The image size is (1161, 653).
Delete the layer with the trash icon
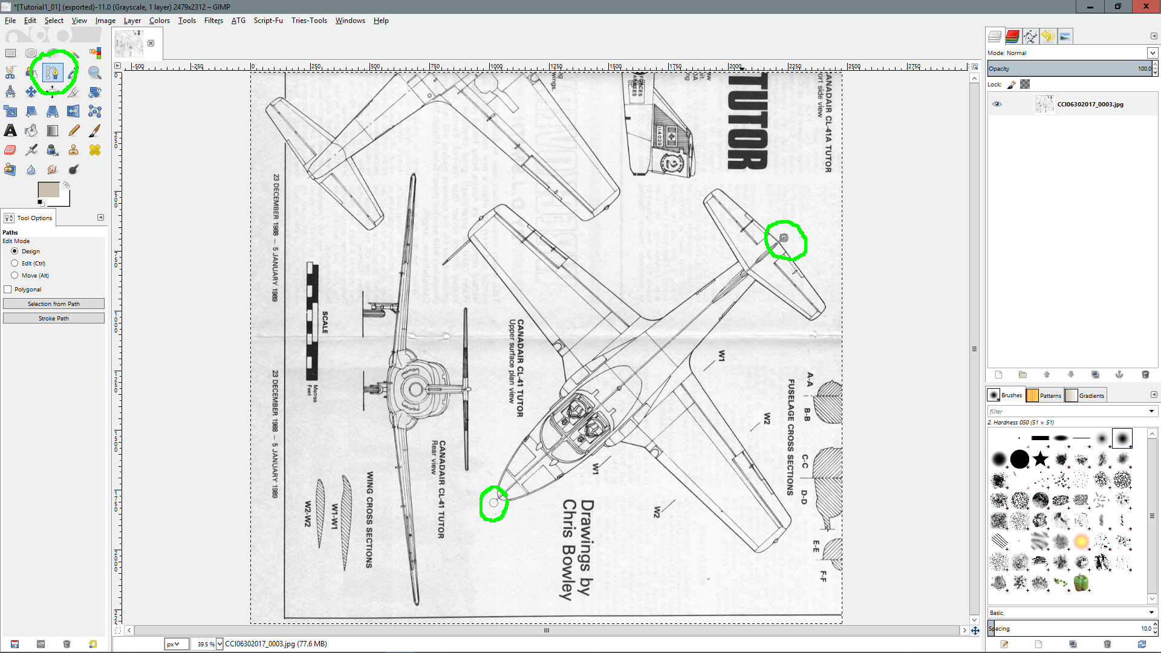1145,375
